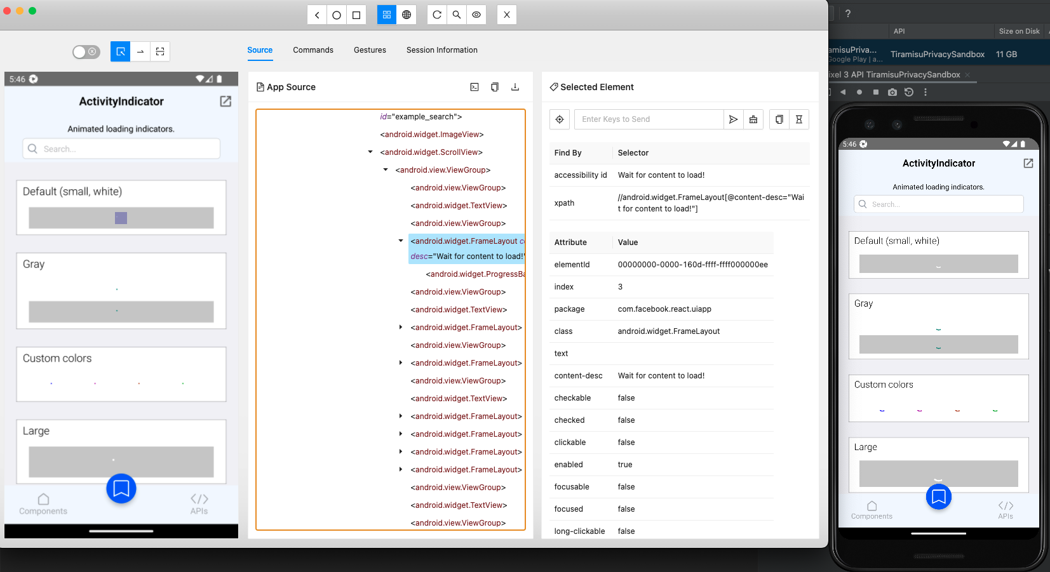Viewport: 1050px width, 572px height.
Task: Click the emulator's Search field
Action: [x=939, y=204]
